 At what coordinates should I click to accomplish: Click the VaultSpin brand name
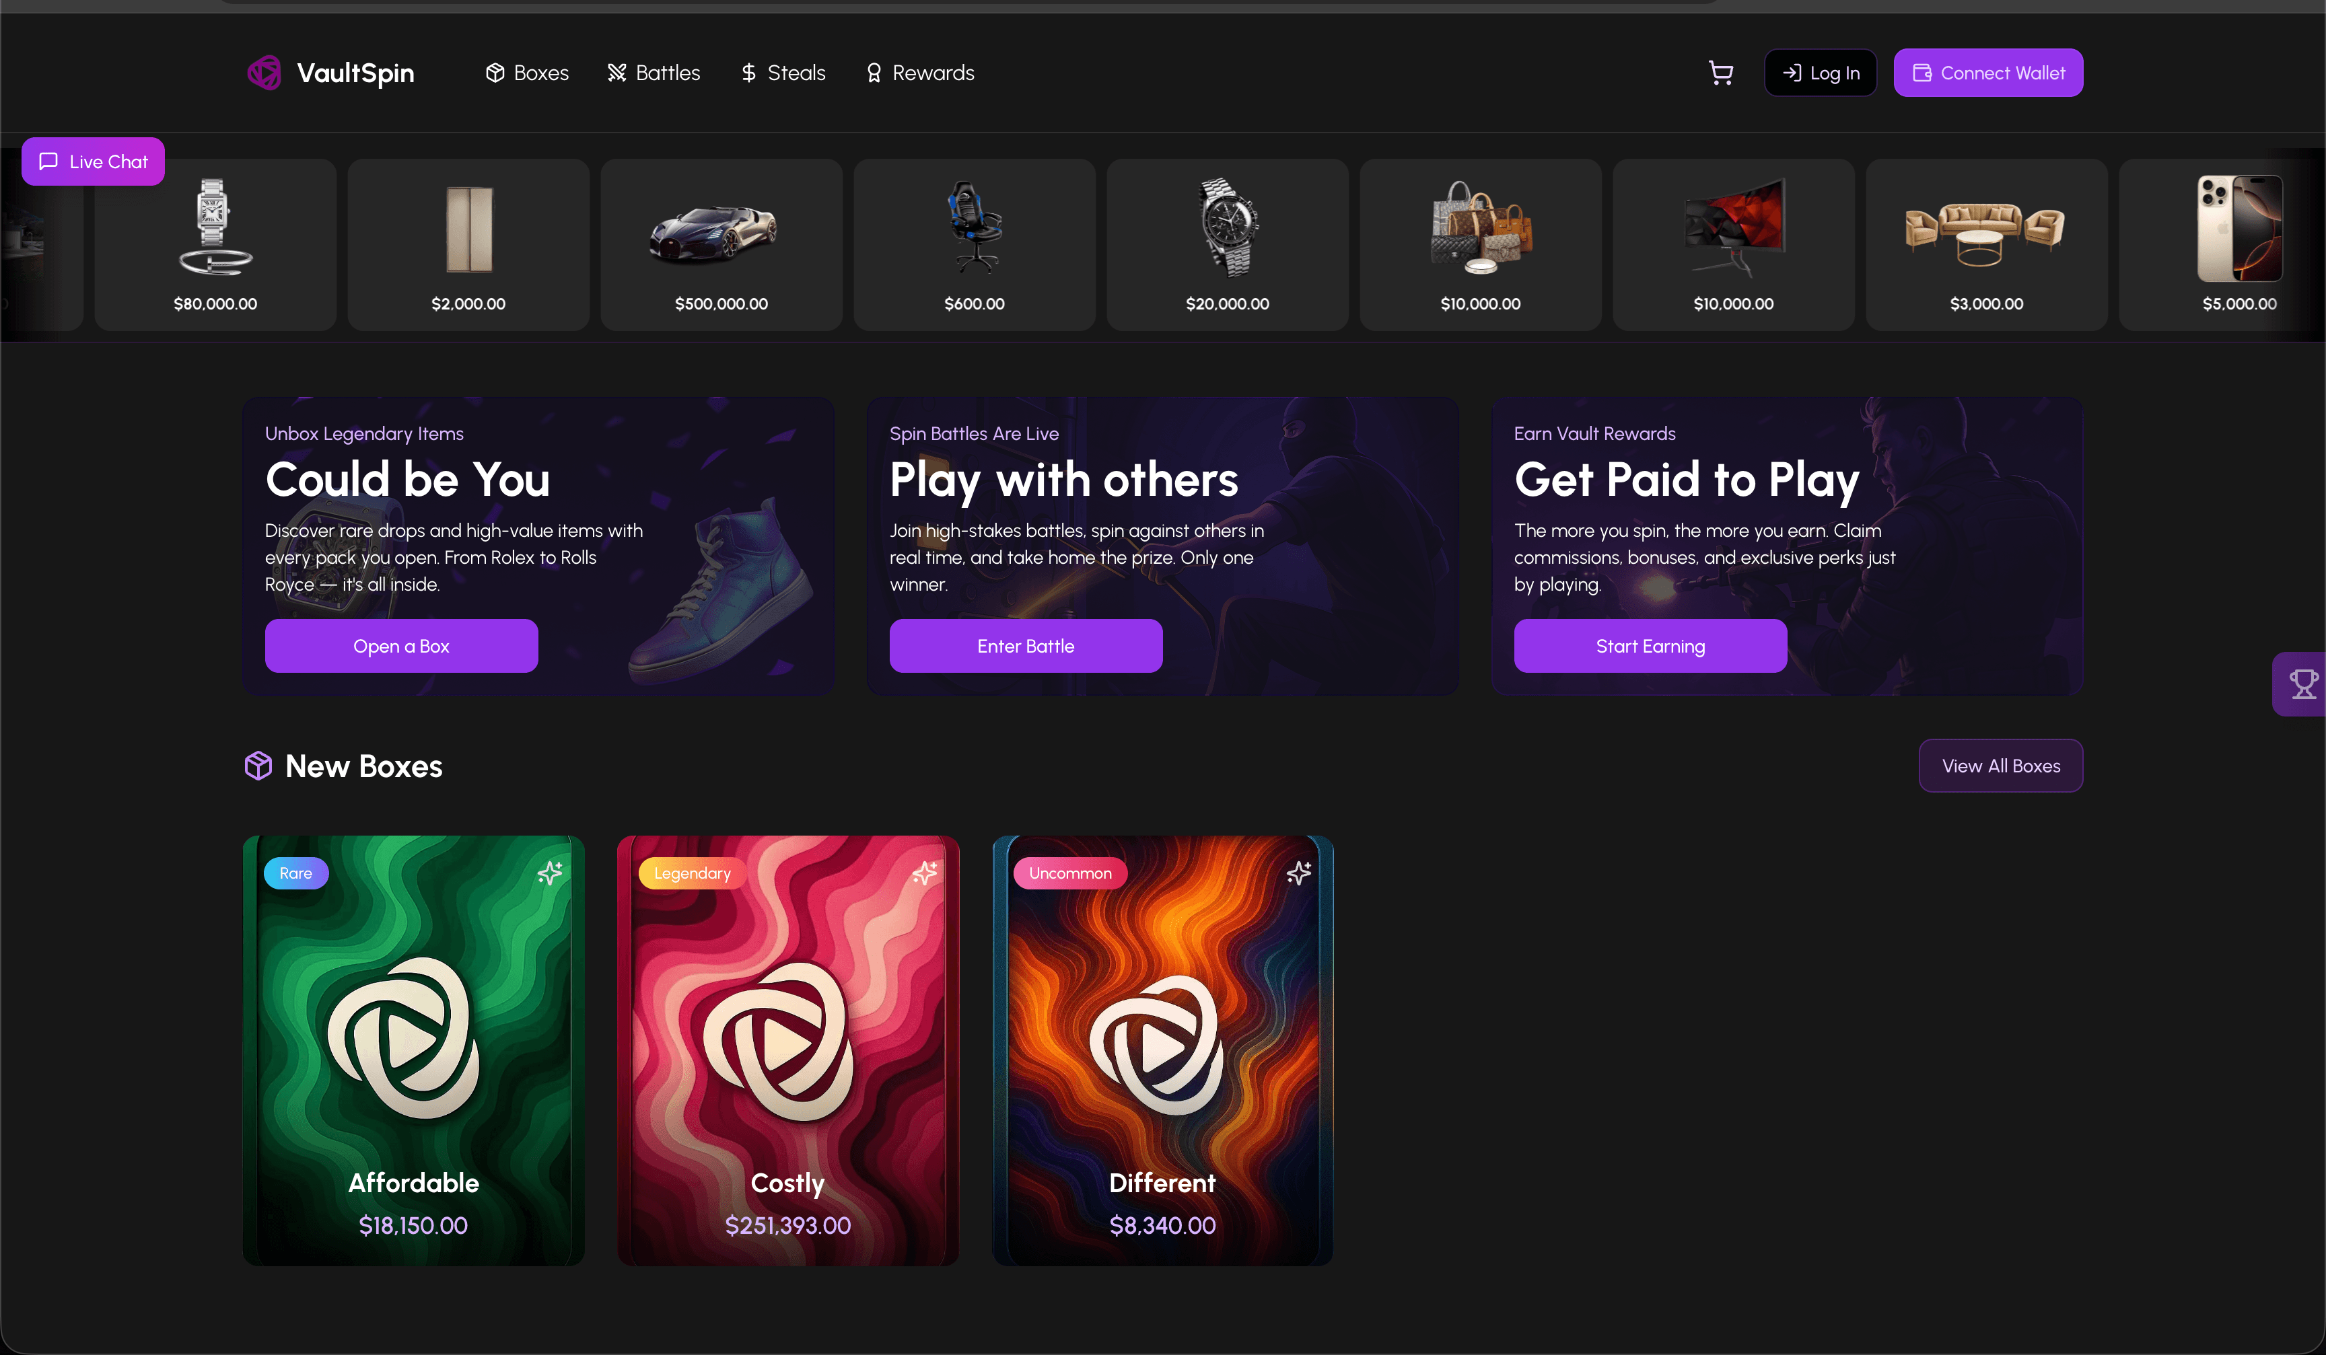pos(355,73)
